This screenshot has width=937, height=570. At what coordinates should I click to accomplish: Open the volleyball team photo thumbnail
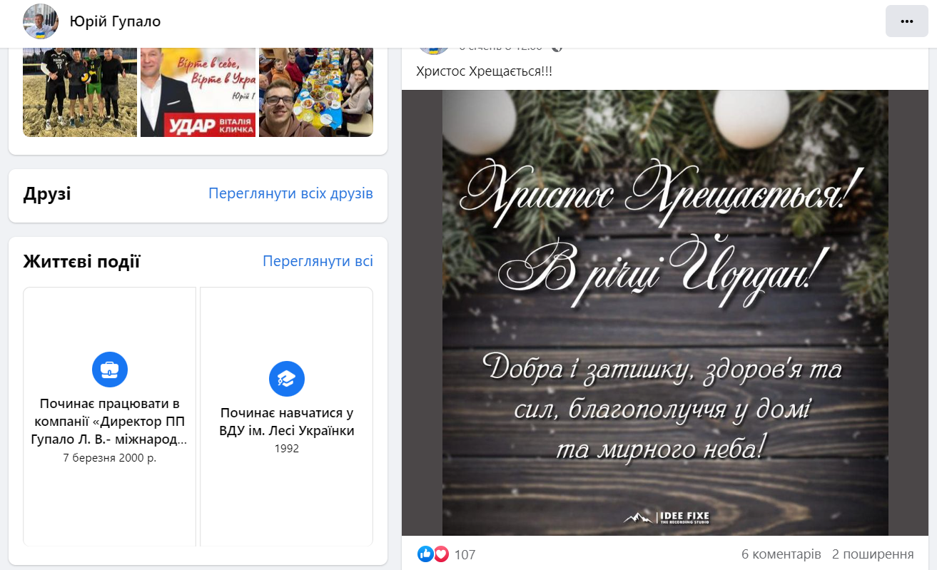tap(80, 92)
